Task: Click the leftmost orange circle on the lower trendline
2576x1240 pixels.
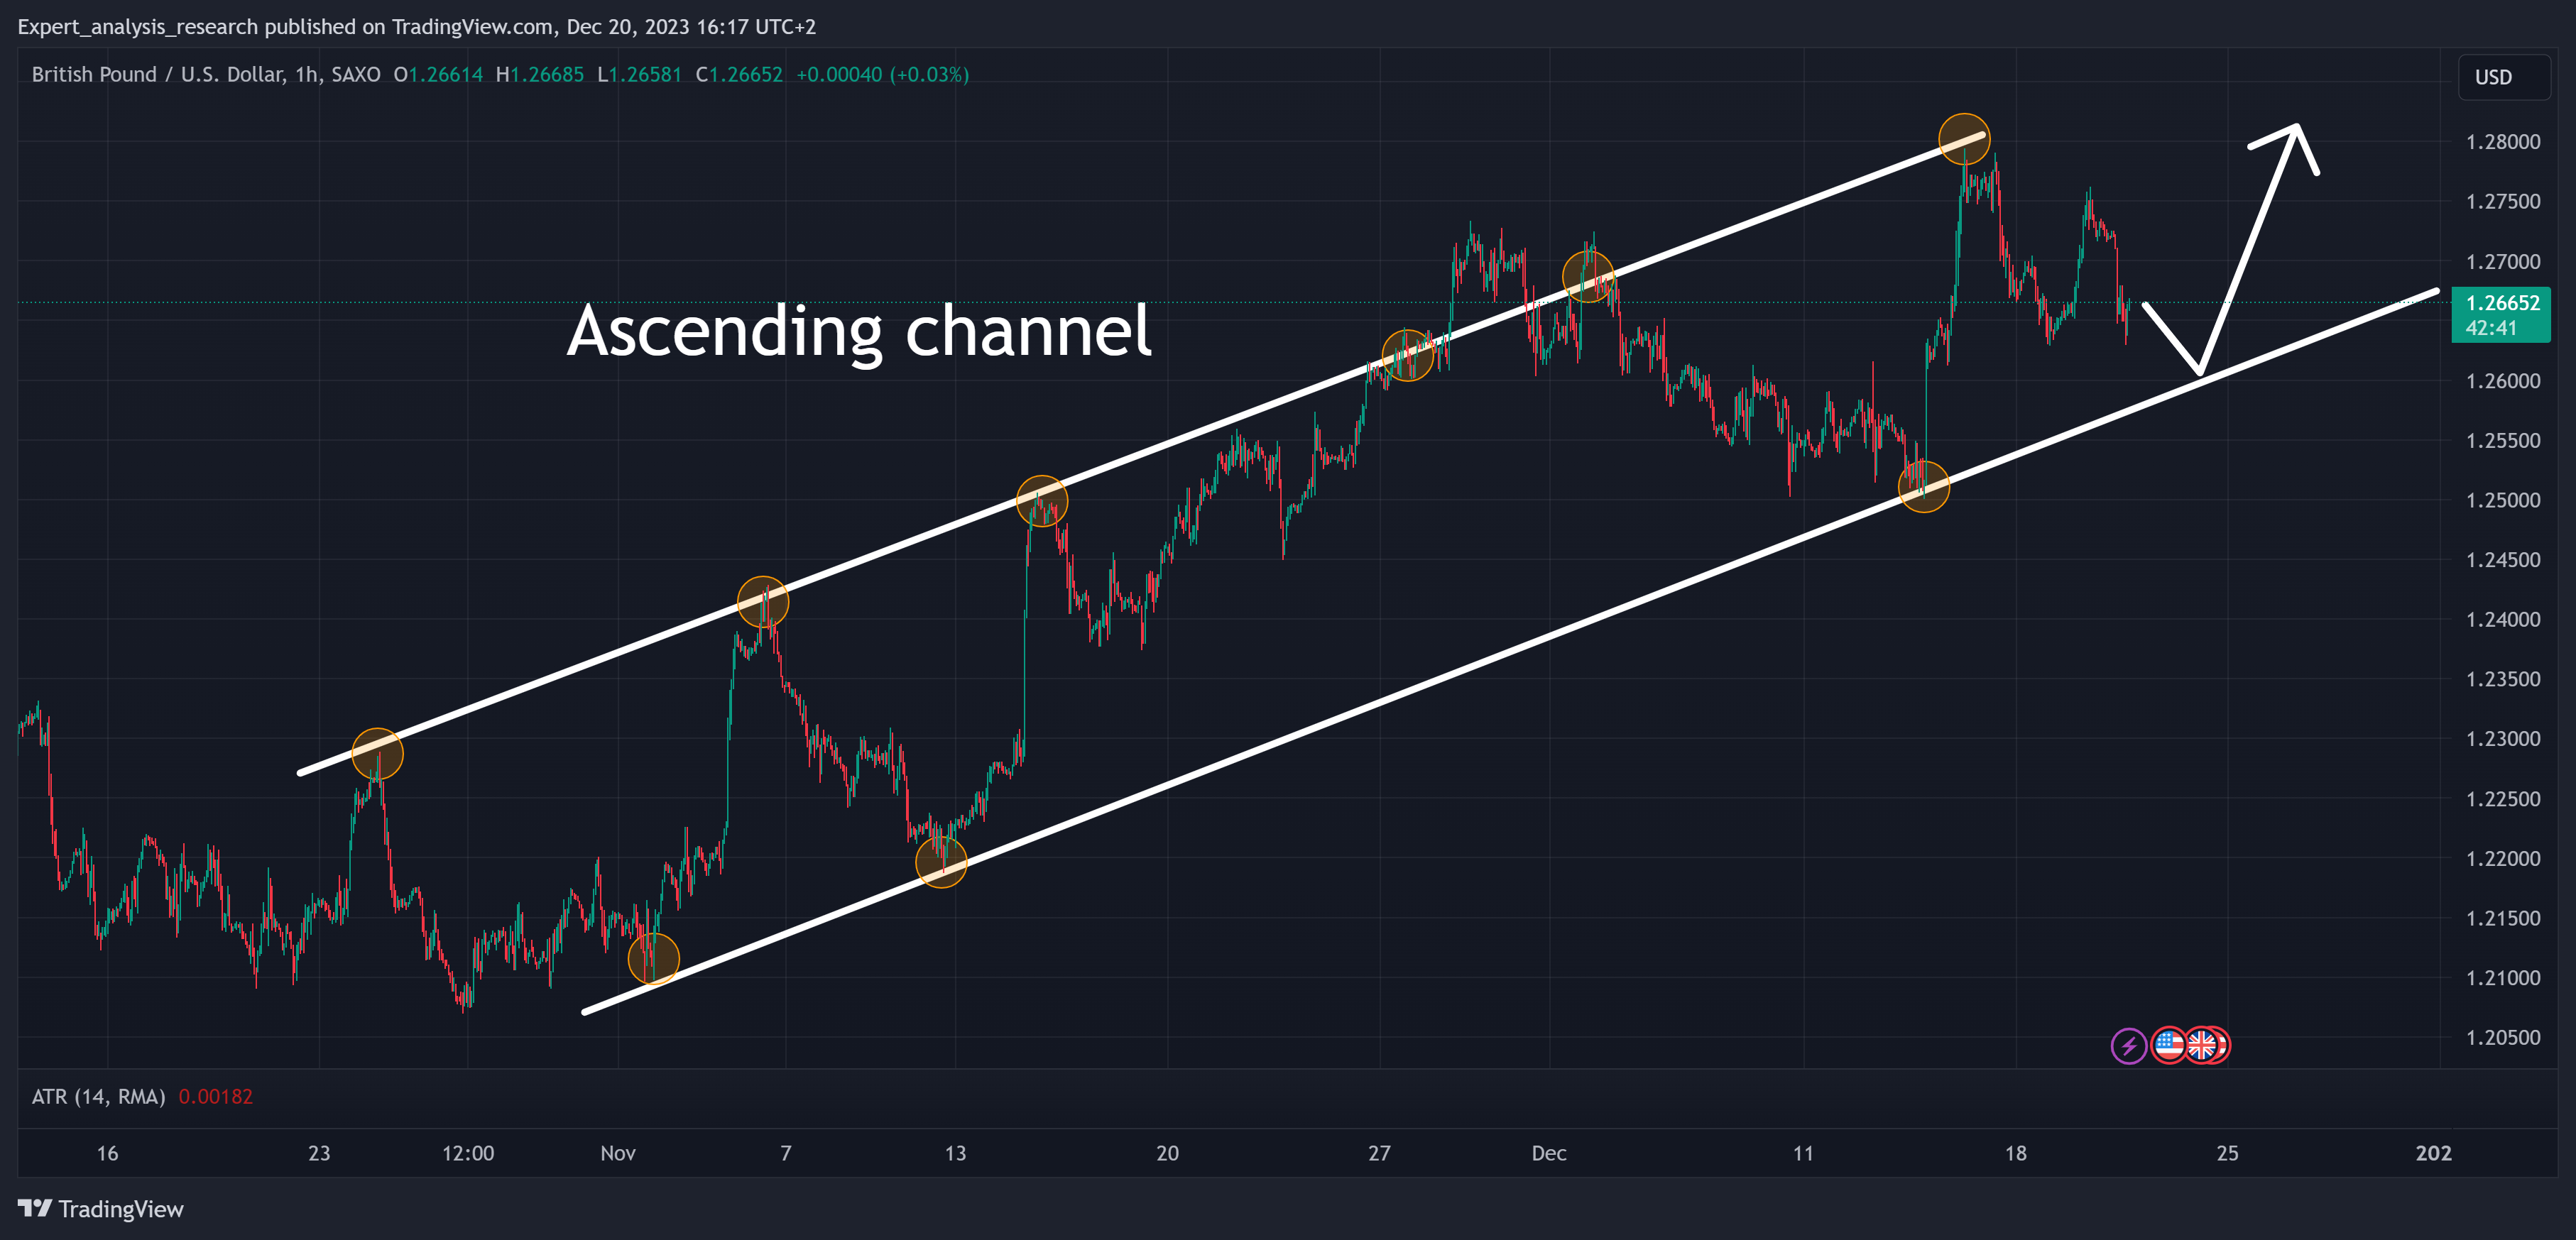Action: tap(653, 959)
